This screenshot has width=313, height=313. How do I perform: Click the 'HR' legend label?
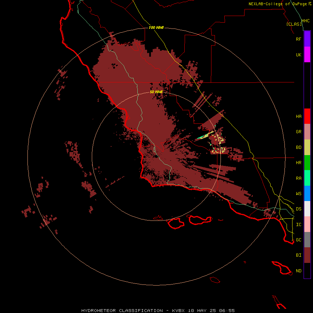pos(299,163)
